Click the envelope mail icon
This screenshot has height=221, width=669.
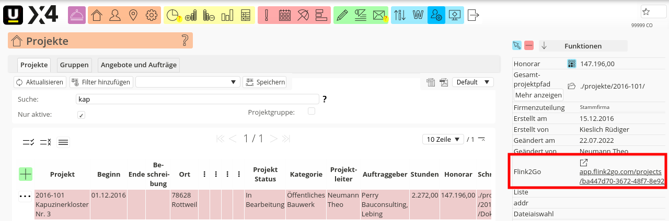[x=379, y=15]
